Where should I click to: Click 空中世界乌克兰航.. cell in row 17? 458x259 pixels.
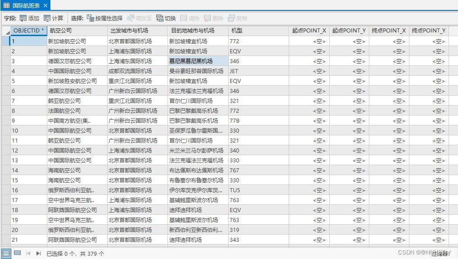tap(77, 200)
